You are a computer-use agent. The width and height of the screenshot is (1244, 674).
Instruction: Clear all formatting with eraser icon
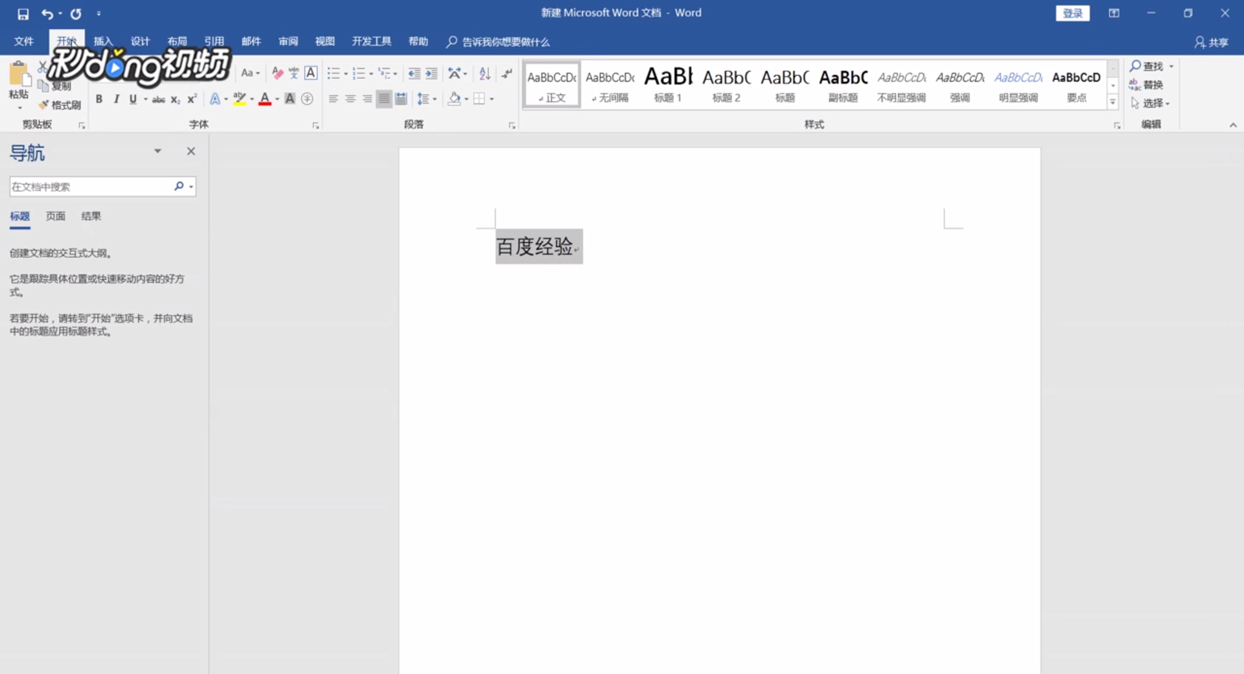click(x=277, y=73)
